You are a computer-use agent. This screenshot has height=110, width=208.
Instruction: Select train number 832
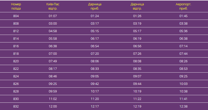[16, 106]
